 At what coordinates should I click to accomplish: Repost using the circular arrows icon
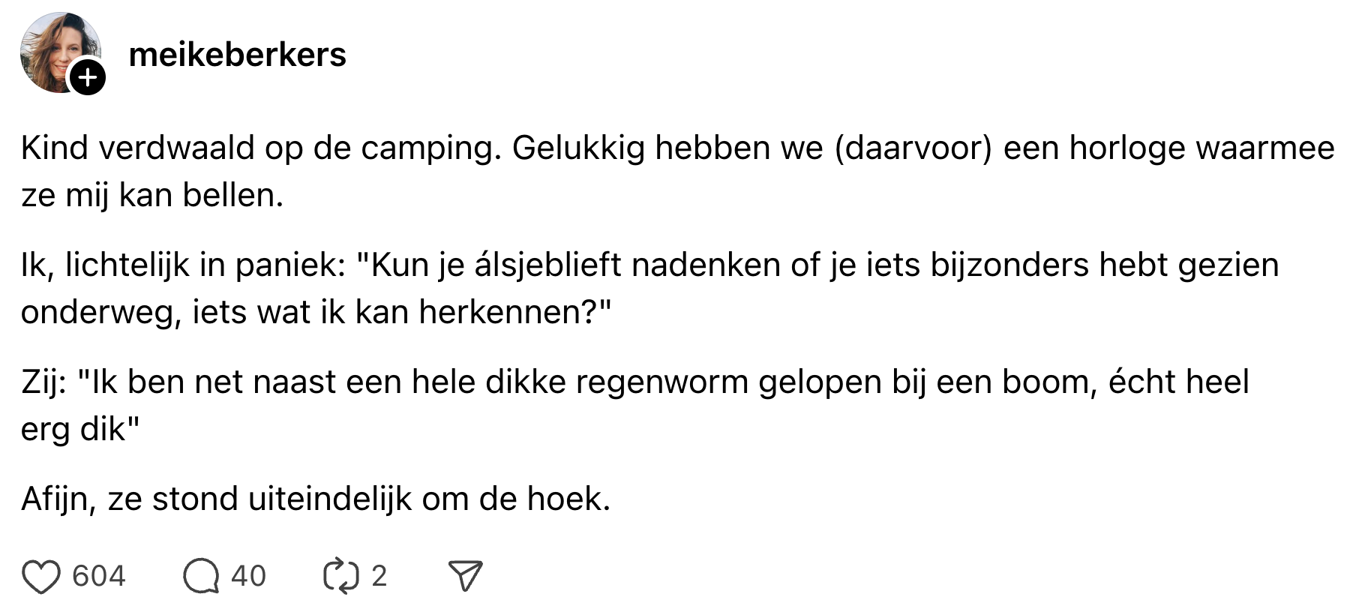(340, 576)
